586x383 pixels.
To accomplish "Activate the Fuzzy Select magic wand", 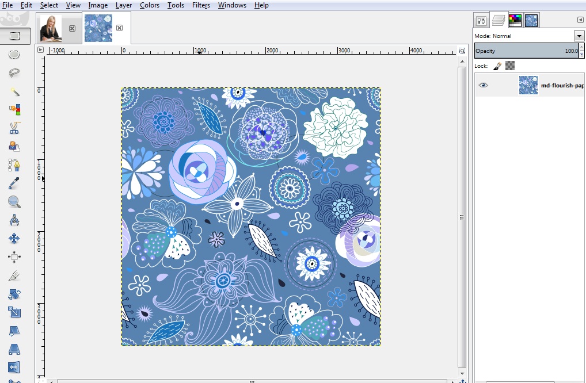I will pyautogui.click(x=14, y=91).
